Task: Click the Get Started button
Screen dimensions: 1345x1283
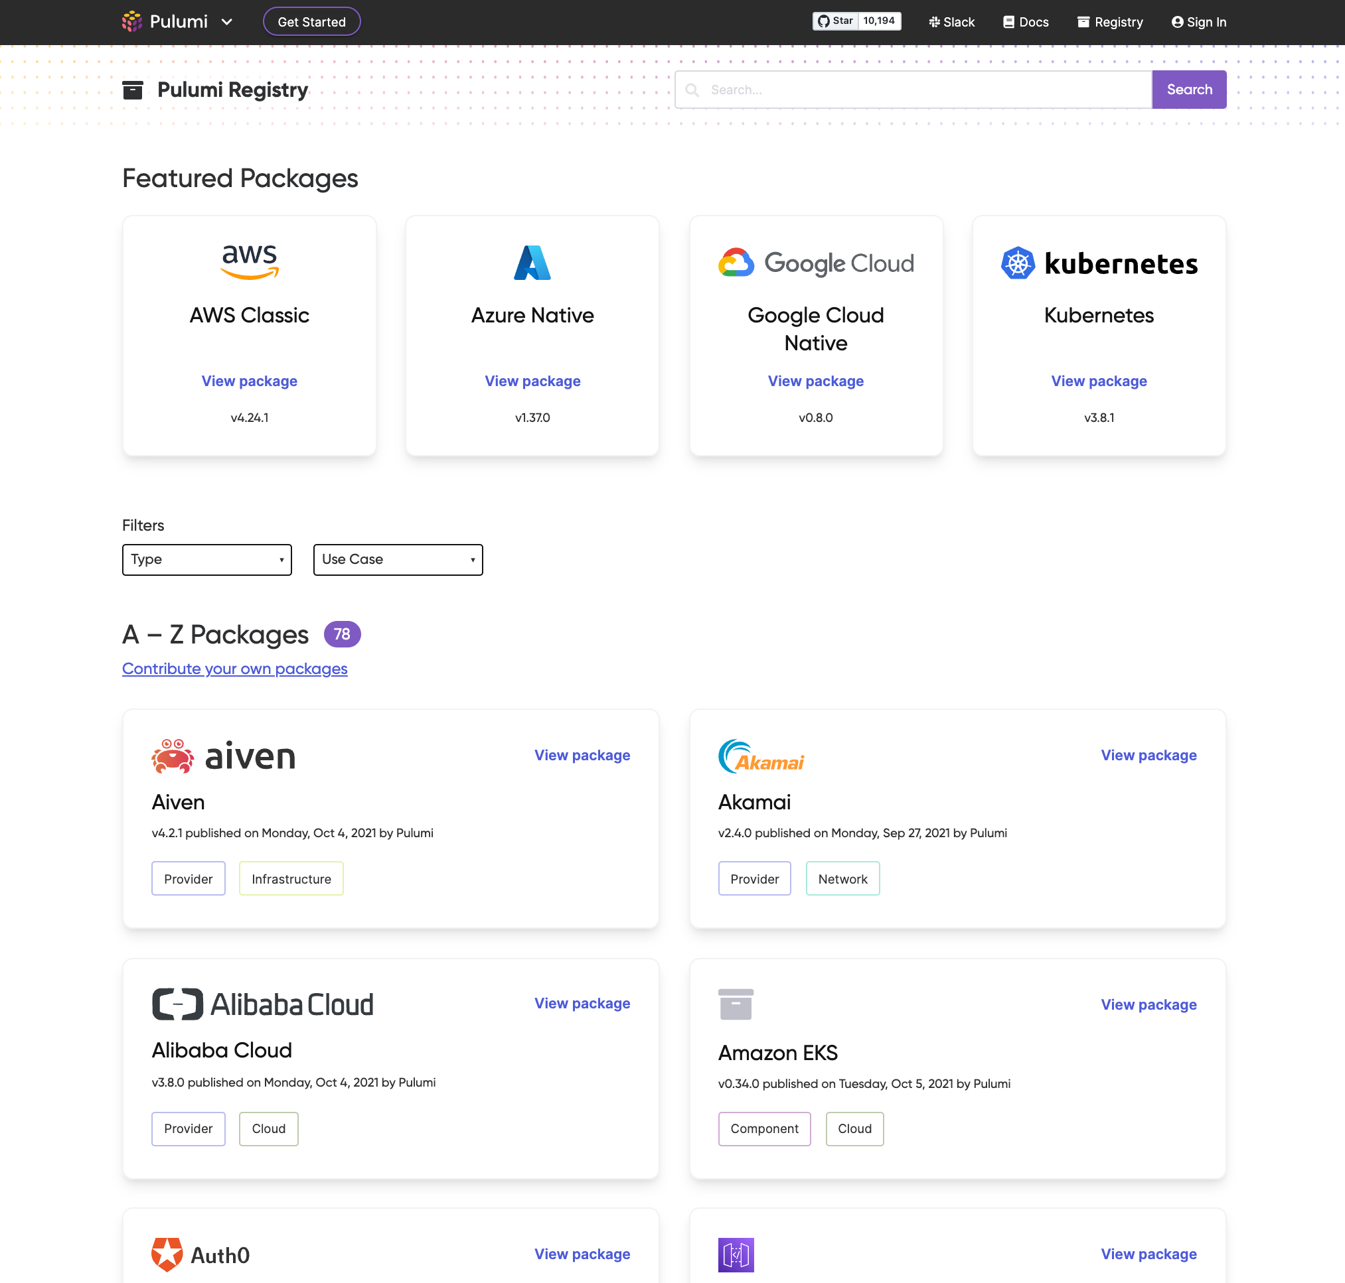Action: click(x=311, y=22)
